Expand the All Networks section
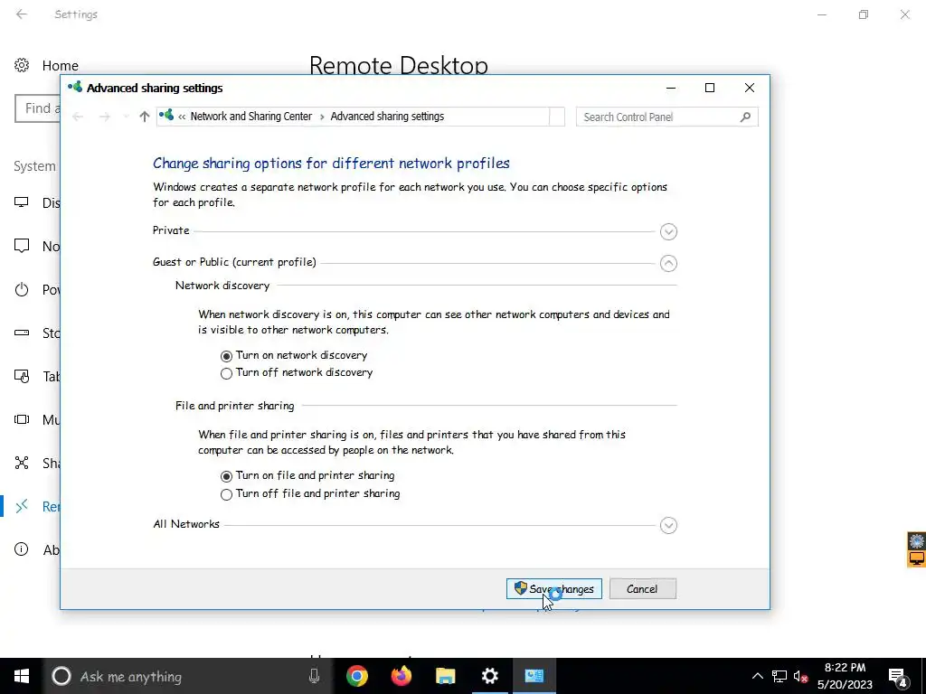This screenshot has height=694, width=926. pyautogui.click(x=668, y=525)
